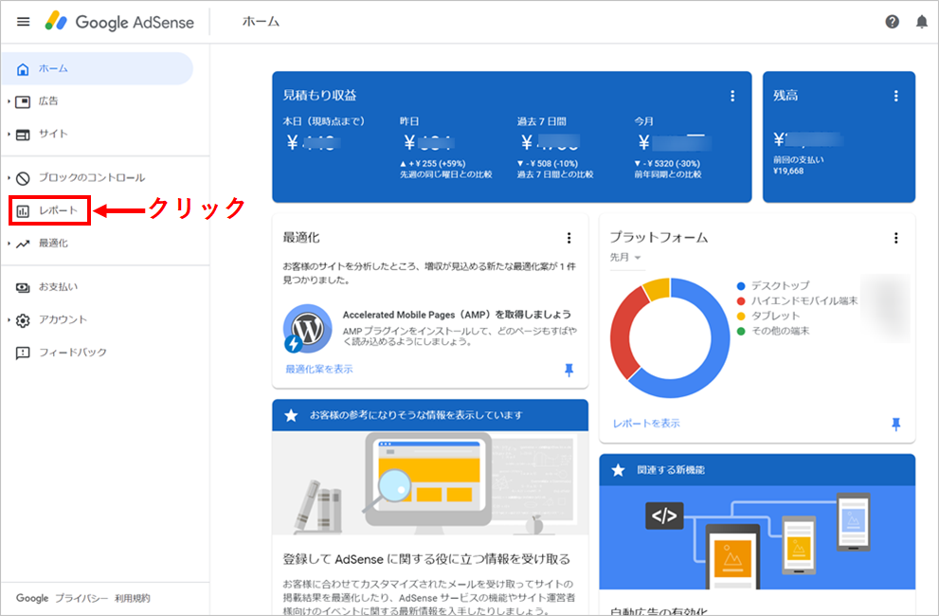Click the お支払い payments icon
939x616 pixels.
click(23, 287)
